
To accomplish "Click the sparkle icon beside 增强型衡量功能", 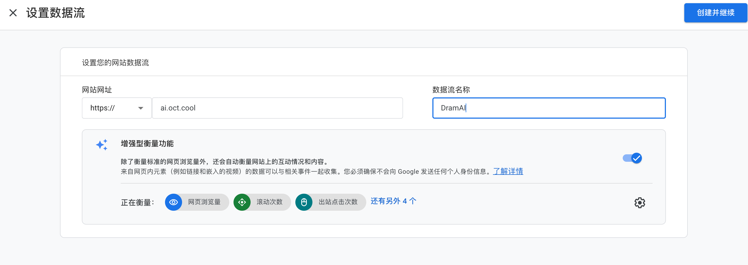I will click(102, 144).
